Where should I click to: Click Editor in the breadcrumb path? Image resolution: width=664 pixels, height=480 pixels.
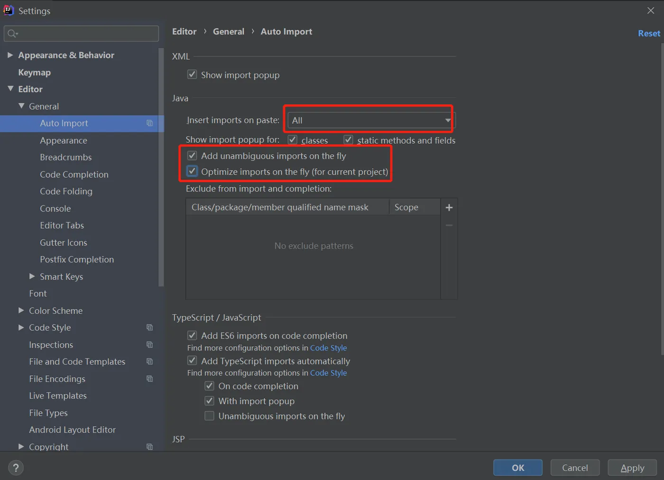coord(184,32)
